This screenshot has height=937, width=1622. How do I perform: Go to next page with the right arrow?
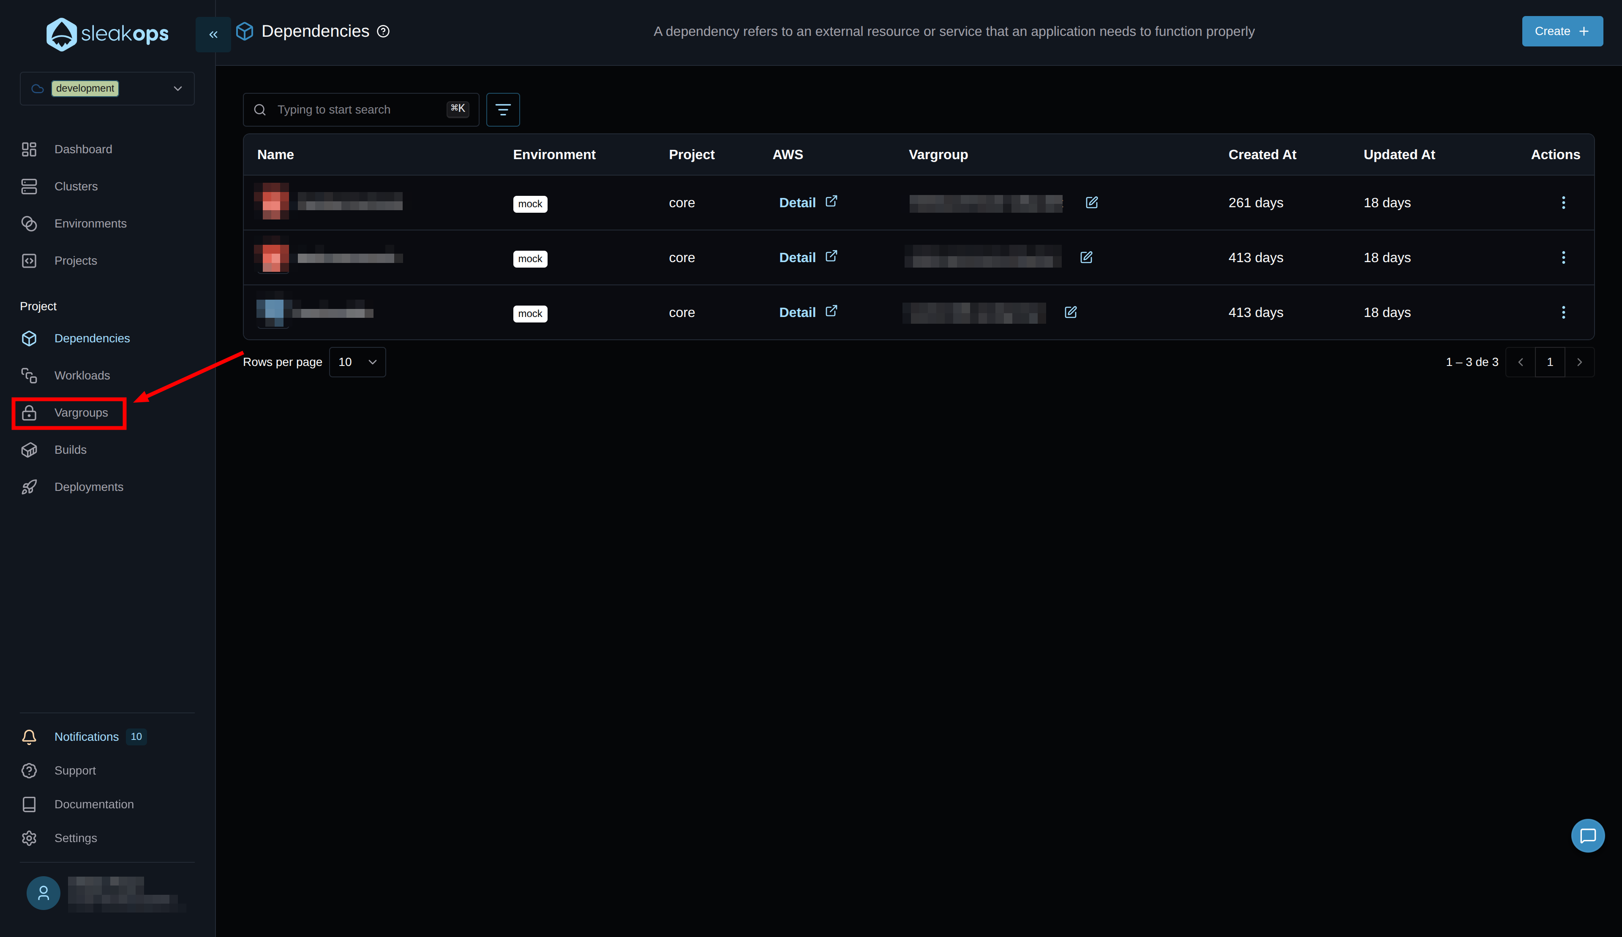pos(1579,362)
